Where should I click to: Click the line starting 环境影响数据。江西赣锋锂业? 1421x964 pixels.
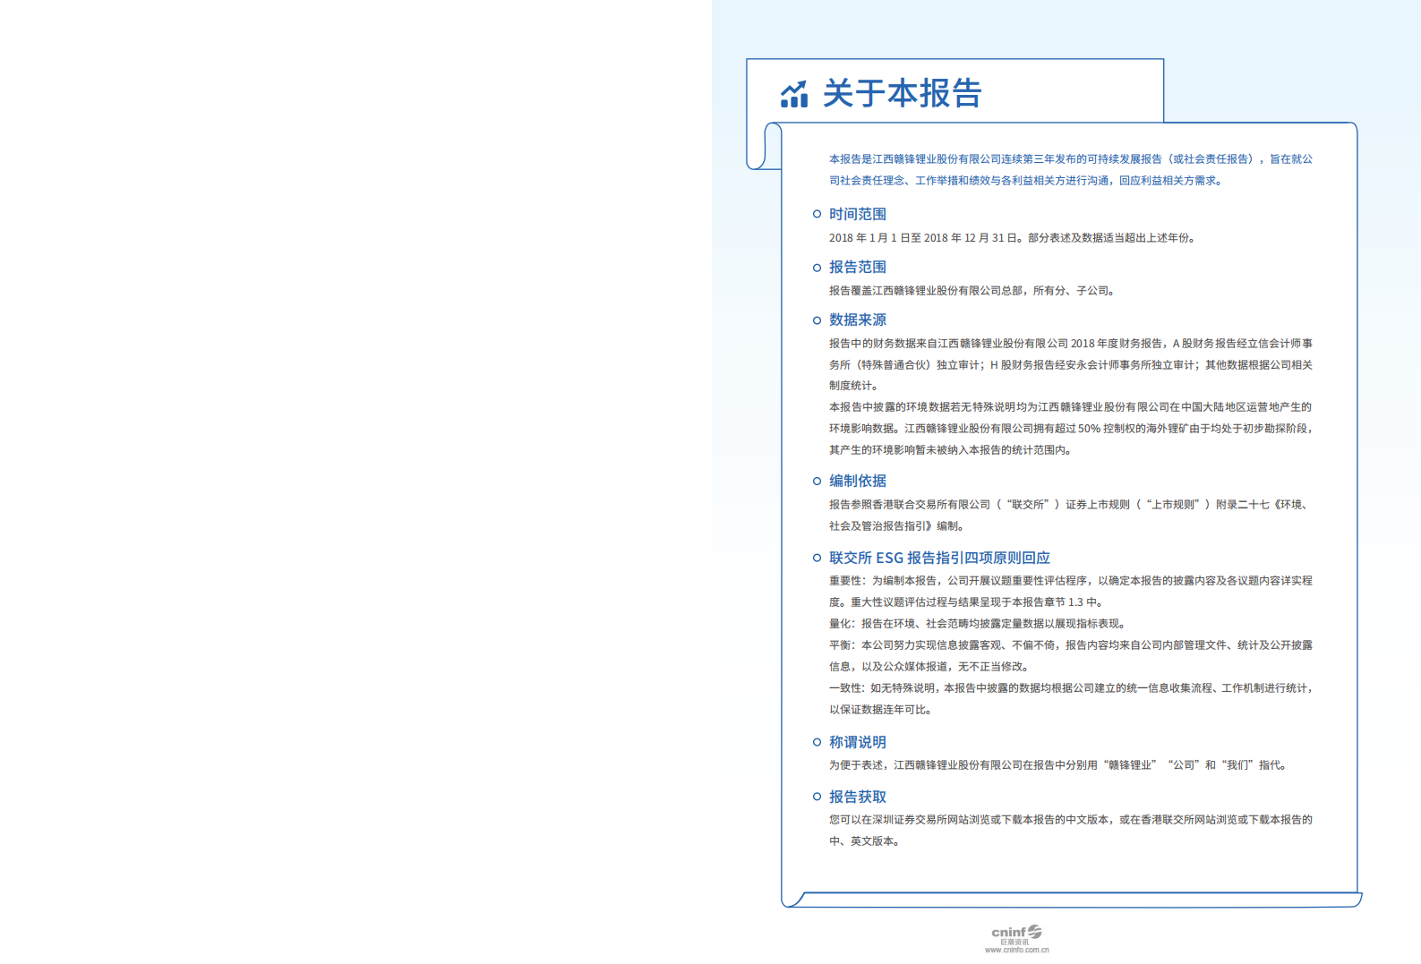click(1071, 429)
